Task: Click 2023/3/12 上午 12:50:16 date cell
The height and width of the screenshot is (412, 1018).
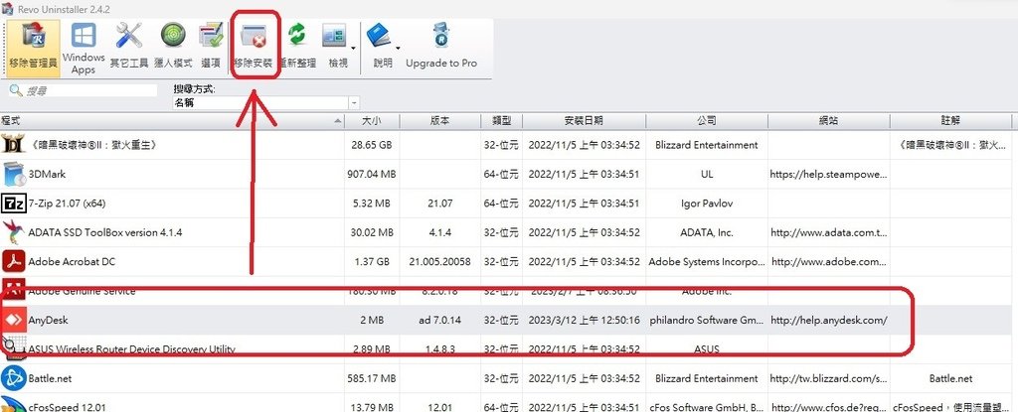Action: 584,320
